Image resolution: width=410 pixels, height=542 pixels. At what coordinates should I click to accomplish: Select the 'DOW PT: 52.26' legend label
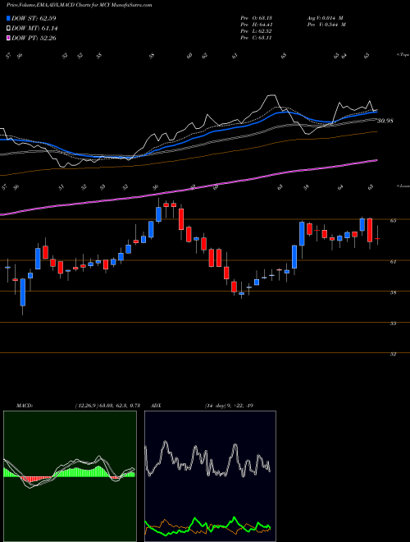click(34, 38)
